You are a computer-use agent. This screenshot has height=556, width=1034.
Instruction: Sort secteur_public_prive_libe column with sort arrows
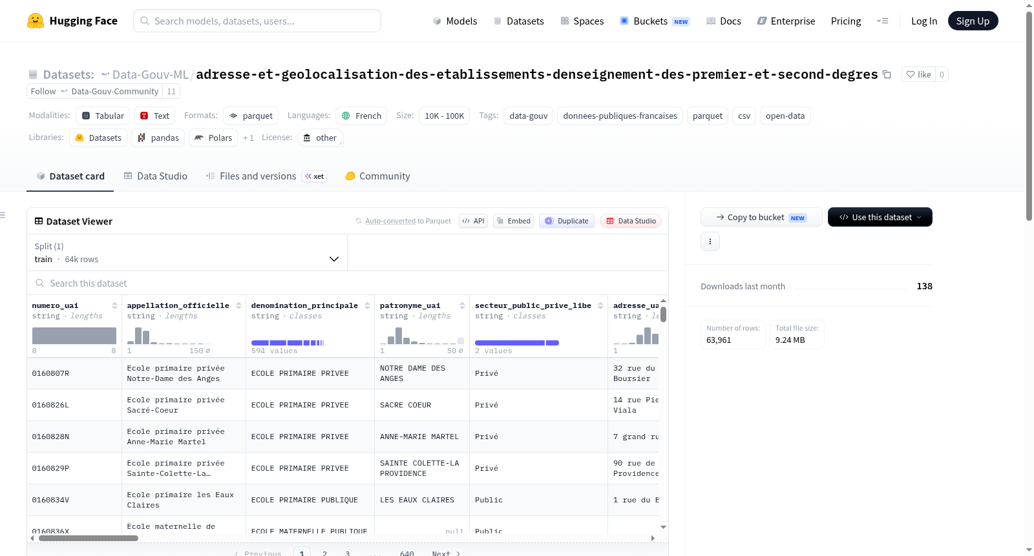point(600,305)
